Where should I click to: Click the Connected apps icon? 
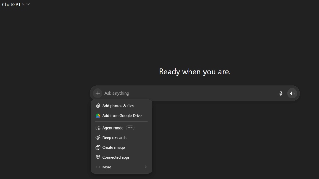(x=98, y=157)
